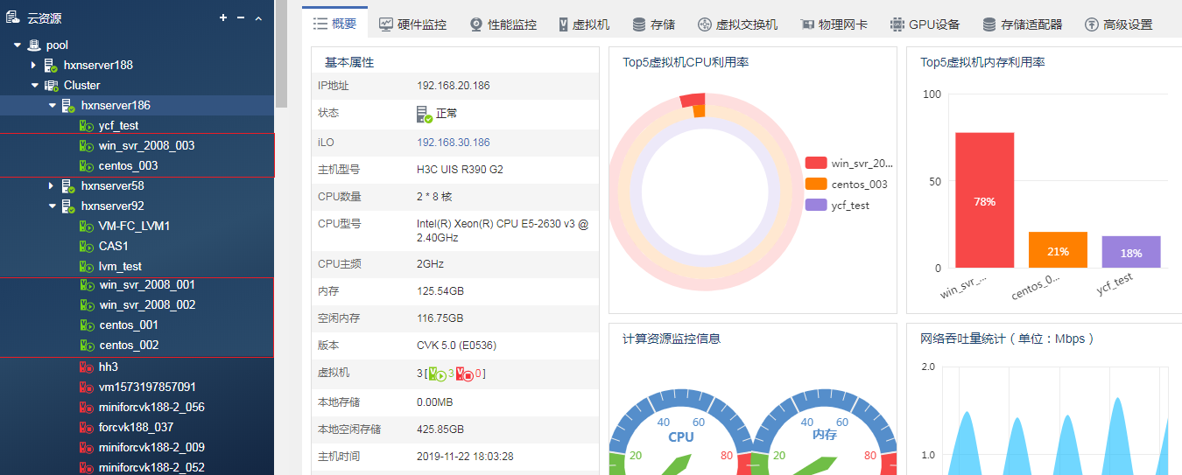Screen dimensions: 1182x475
Task: Collapse the hxnserver186 node arrow
Action: pyautogui.click(x=52, y=105)
